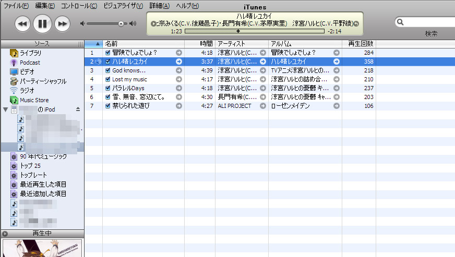
Task: Click arrow icon beside God knows... name
Action: pos(179,70)
